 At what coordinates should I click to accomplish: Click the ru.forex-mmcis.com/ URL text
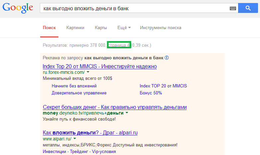64,72
